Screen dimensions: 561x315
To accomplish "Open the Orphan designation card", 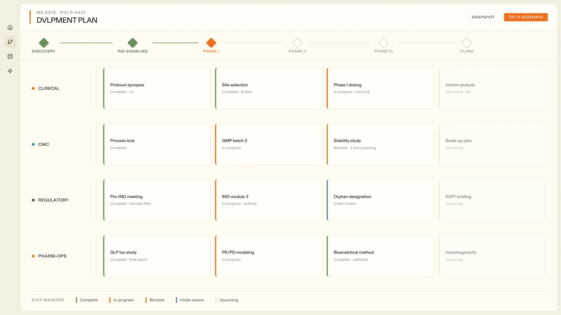I will tap(380, 200).
